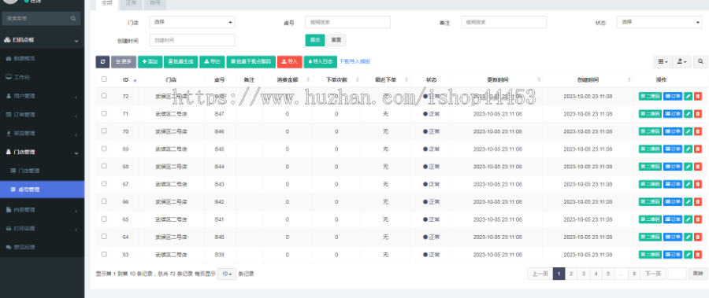Sort by 创建时间 column sort arrows

coord(629,80)
